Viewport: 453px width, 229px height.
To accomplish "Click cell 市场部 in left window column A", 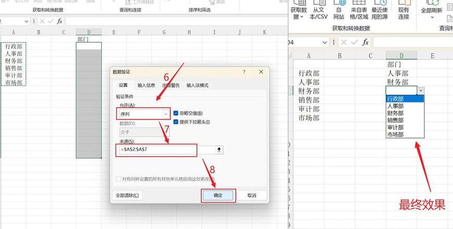I will point(14,82).
